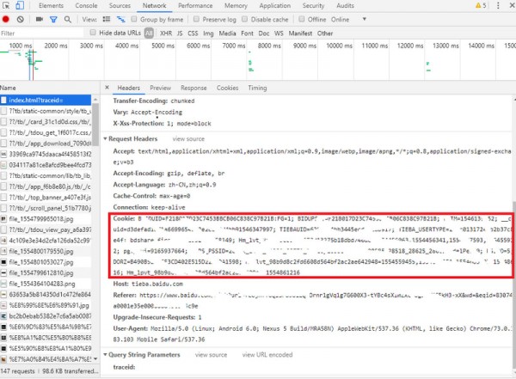Toggle device toolbar icon
The height and width of the screenshot is (379, 516).
click(x=21, y=5)
